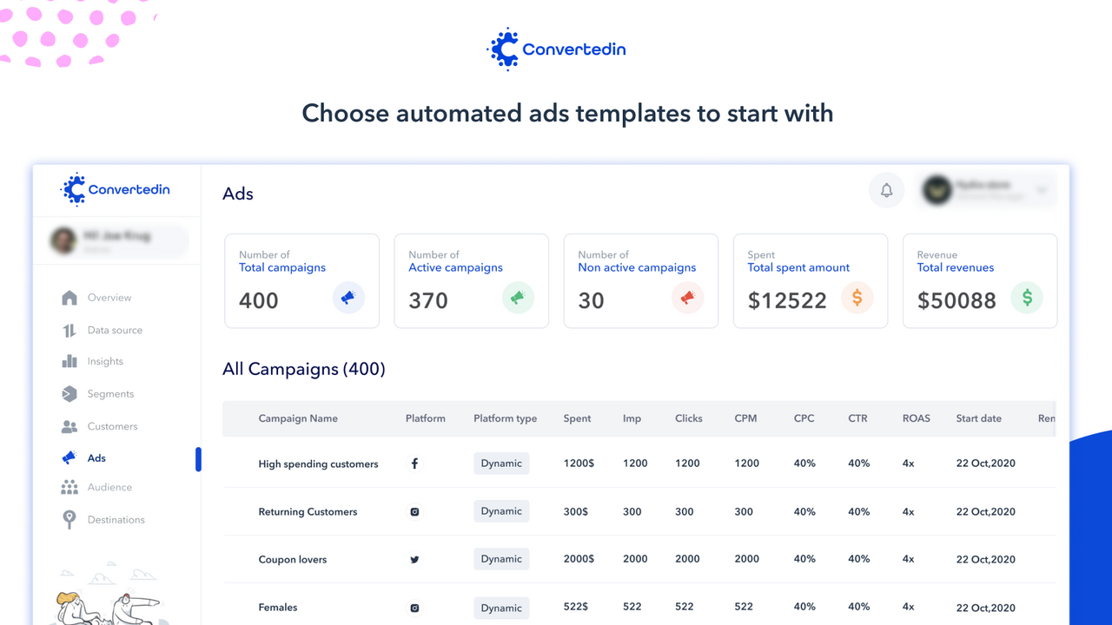The image size is (1112, 625).
Task: Click the Convertedin logo above the headline
Action: point(556,49)
